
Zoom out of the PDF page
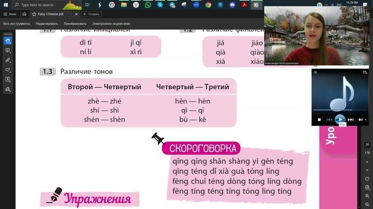[367, 204]
